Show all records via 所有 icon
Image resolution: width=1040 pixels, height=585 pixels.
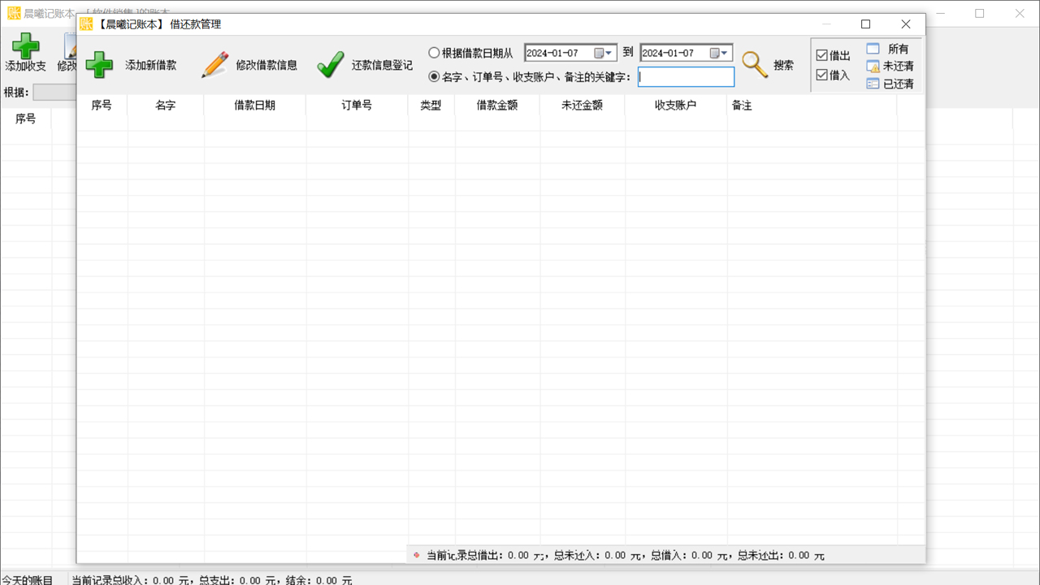(x=873, y=49)
